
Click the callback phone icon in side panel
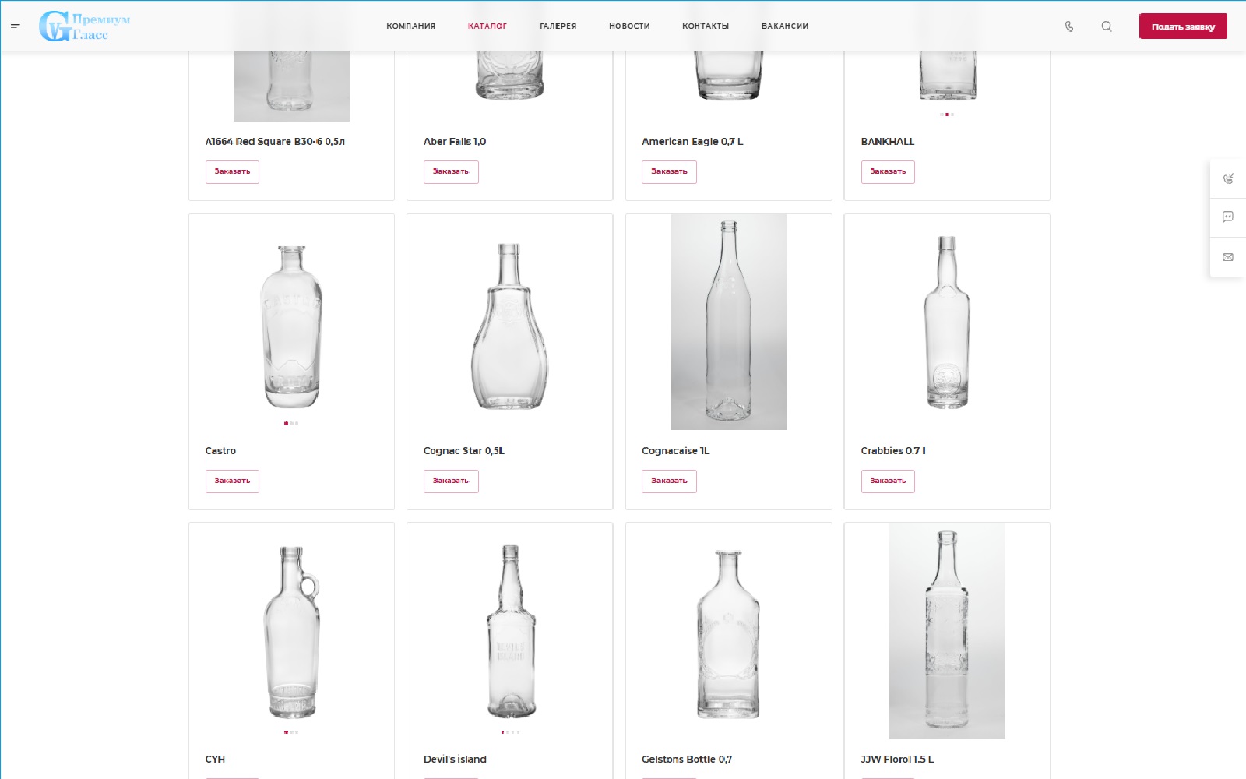click(x=1228, y=178)
